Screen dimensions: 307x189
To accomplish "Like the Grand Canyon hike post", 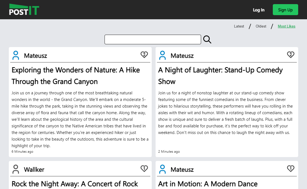I will [144, 55].
